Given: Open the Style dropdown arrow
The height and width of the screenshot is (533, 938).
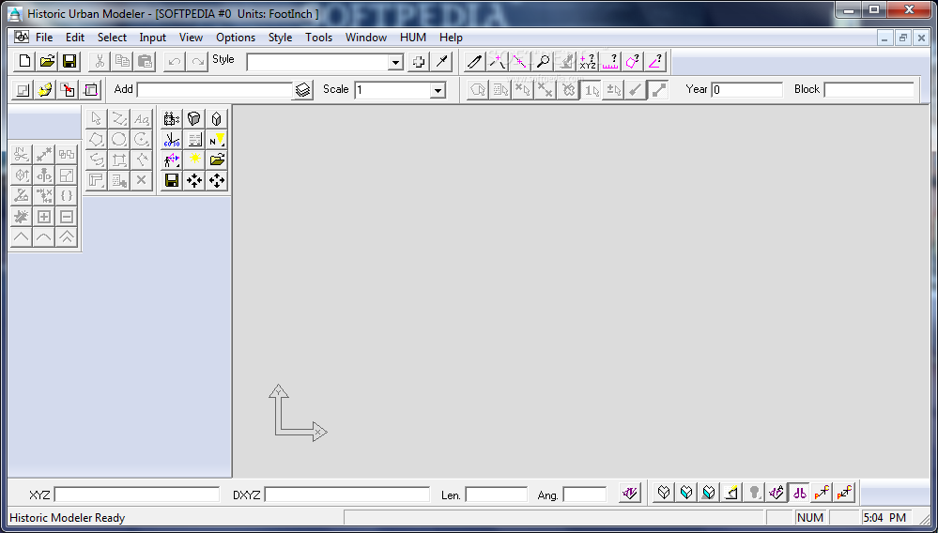Looking at the screenshot, I should pos(395,62).
